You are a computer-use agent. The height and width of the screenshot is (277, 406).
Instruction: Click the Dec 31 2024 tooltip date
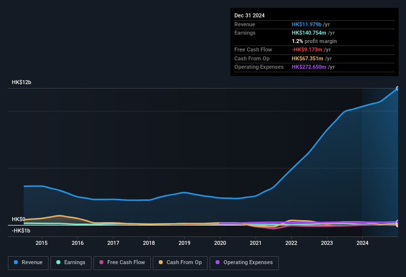coord(249,15)
